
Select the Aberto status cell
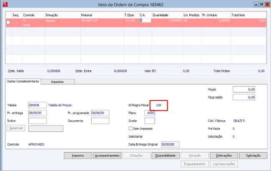[x=50, y=21]
